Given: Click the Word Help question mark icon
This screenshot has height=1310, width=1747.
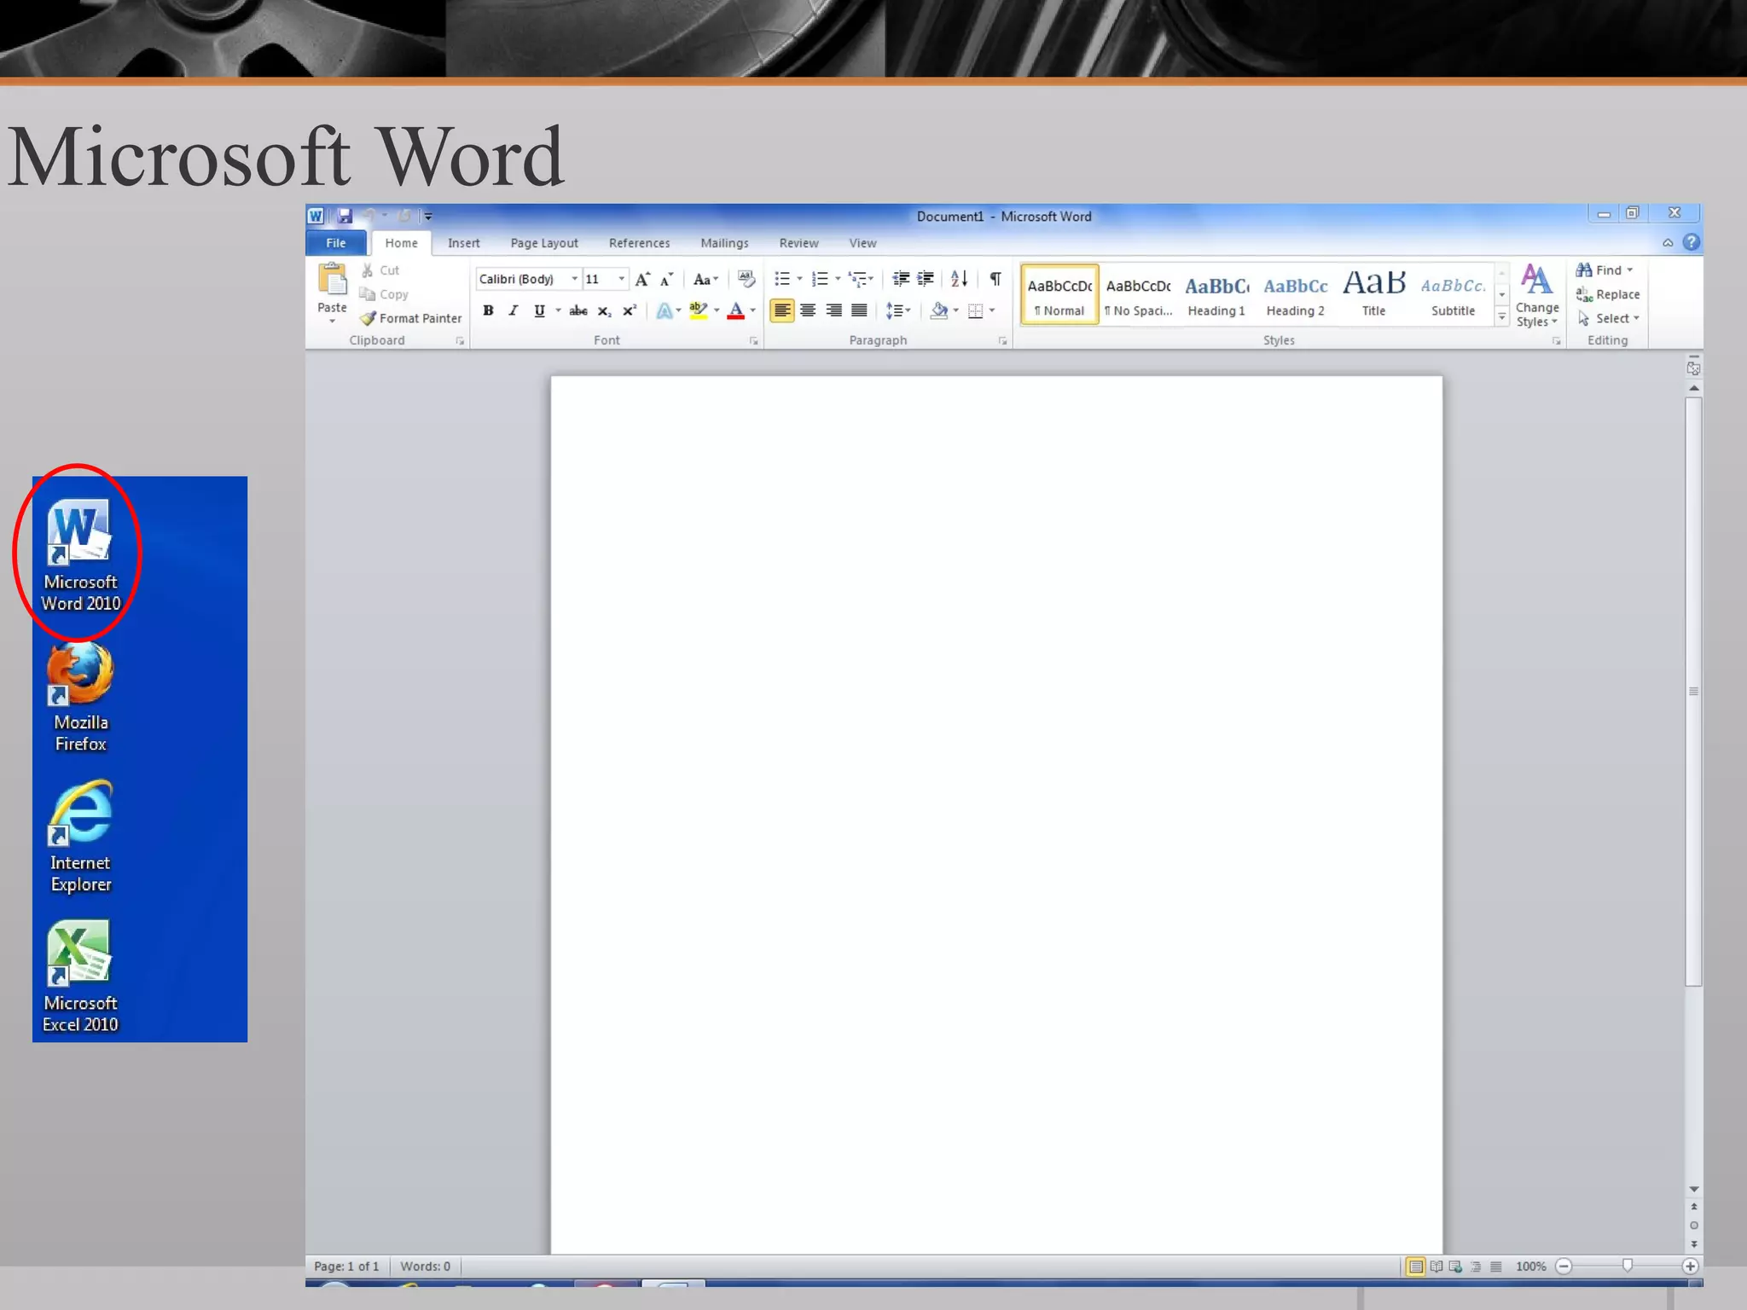Looking at the screenshot, I should pyautogui.click(x=1691, y=243).
